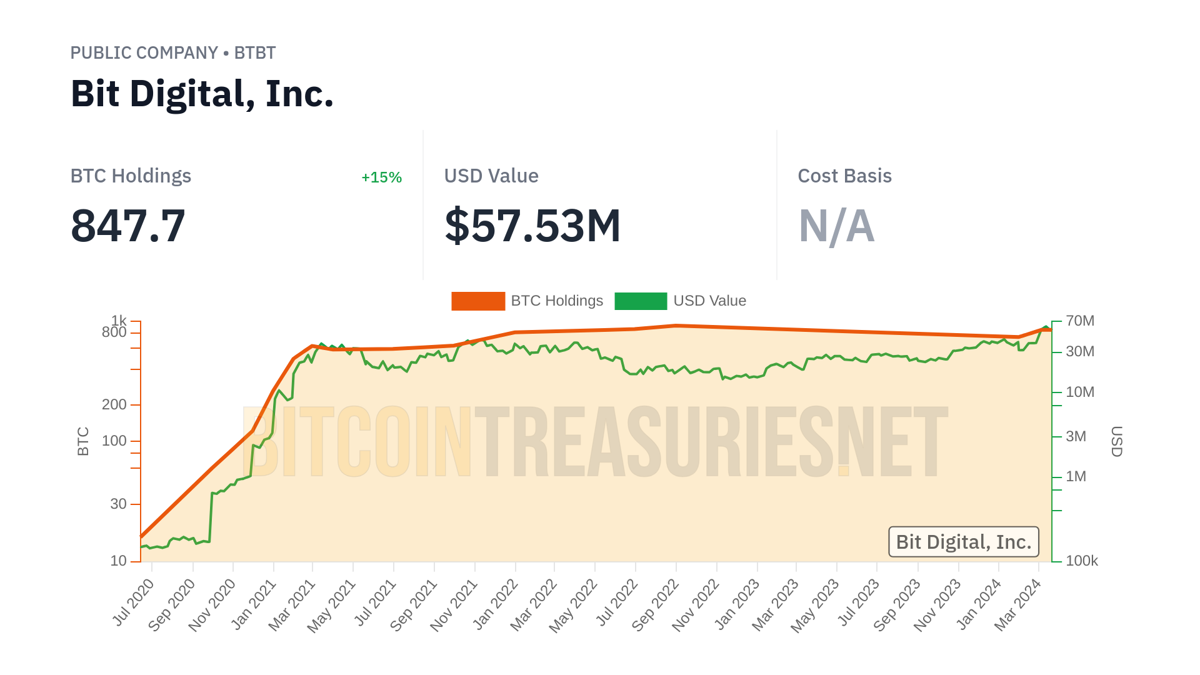Click the orange BTC Holdings legend swatch
Screen dimensions: 1200x675
tap(478, 301)
